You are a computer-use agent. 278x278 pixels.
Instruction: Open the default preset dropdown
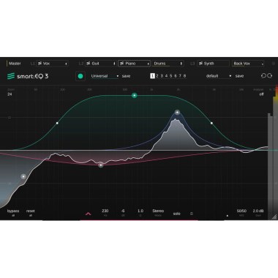pyautogui.click(x=219, y=76)
